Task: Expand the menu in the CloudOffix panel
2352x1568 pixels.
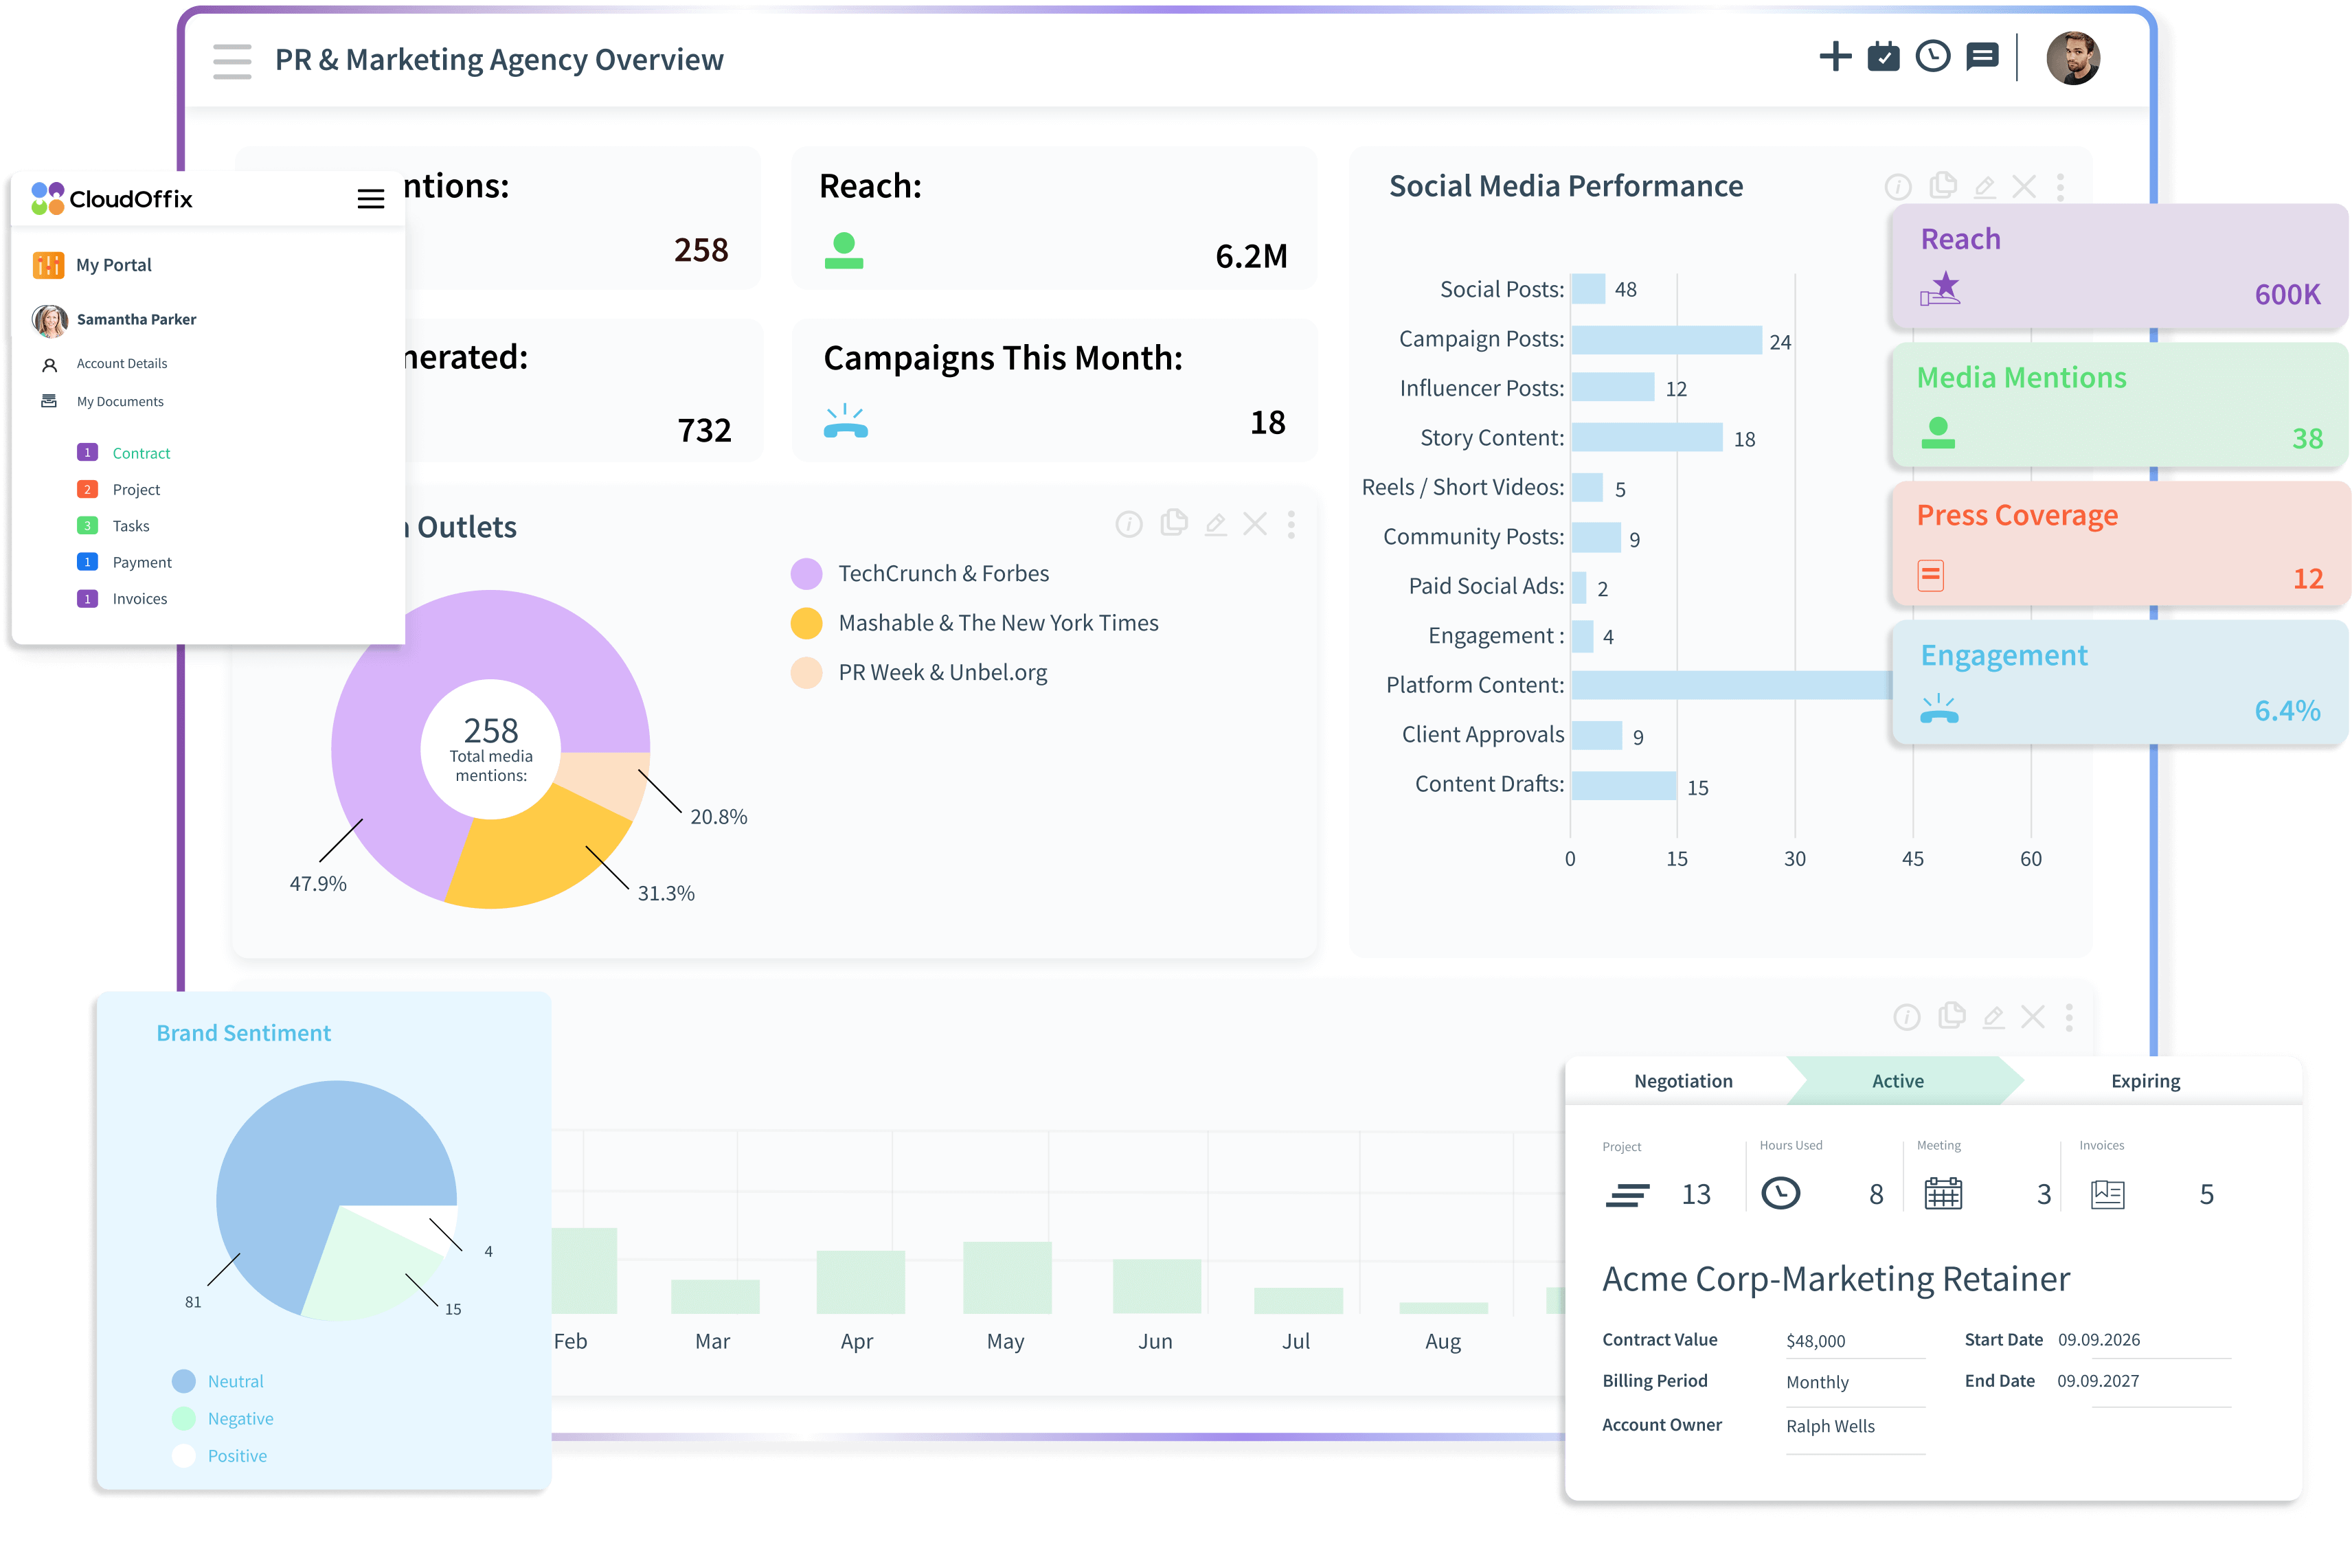Action: (x=371, y=199)
